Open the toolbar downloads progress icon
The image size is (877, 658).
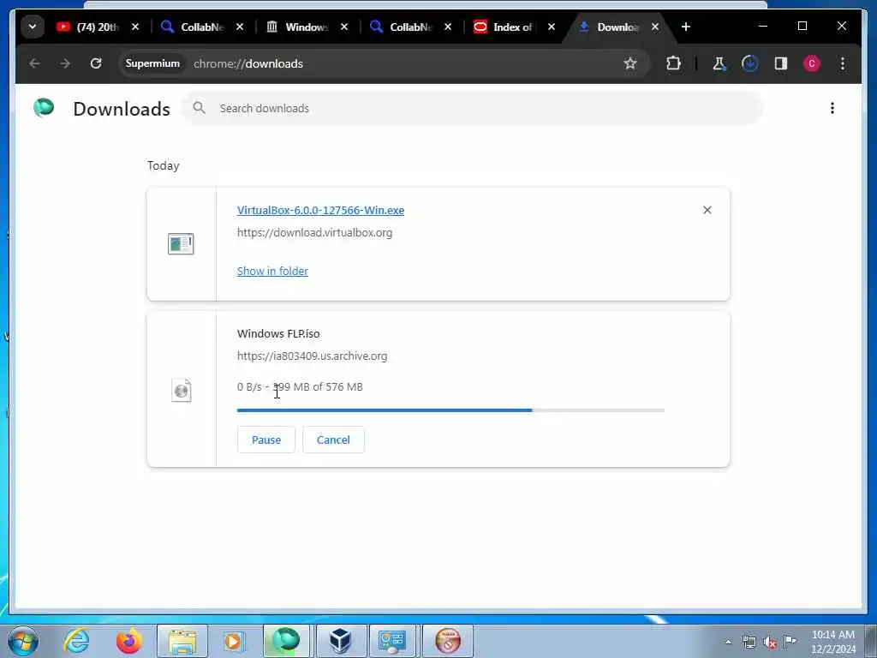coord(749,63)
